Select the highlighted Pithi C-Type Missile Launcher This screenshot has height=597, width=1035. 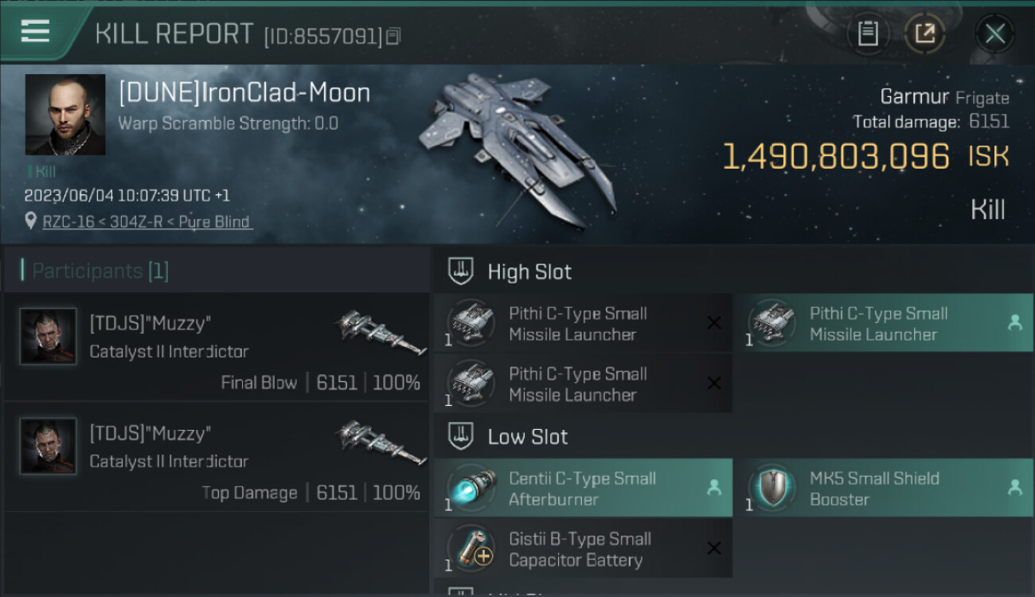[883, 324]
